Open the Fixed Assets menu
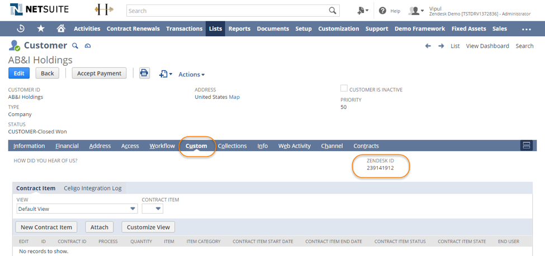545x256 pixels. 468,29
